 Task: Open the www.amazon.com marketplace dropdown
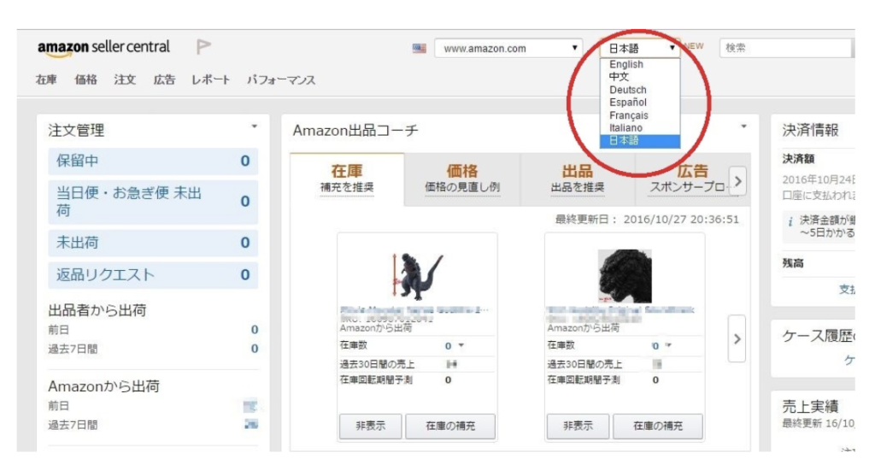coord(508,49)
